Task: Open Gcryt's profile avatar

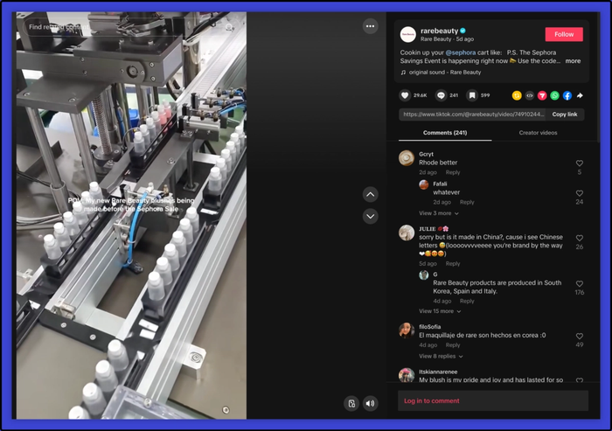Action: (407, 158)
